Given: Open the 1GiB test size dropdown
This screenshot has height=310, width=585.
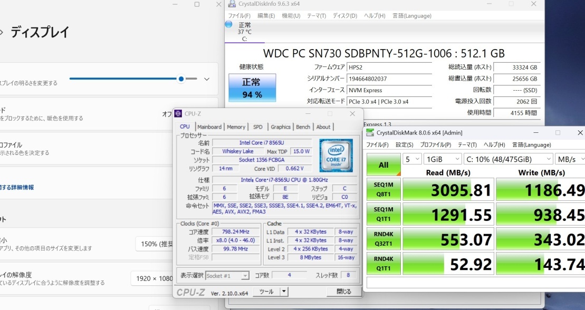Looking at the screenshot, I should tap(443, 159).
